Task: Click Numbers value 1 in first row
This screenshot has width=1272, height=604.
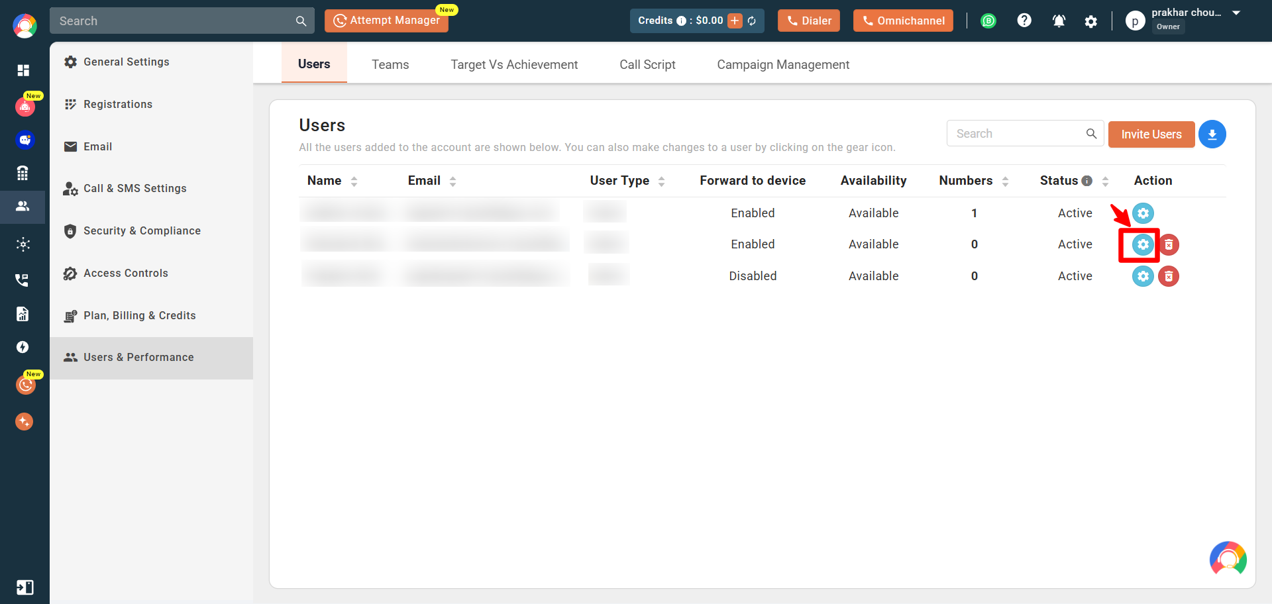Action: [974, 213]
